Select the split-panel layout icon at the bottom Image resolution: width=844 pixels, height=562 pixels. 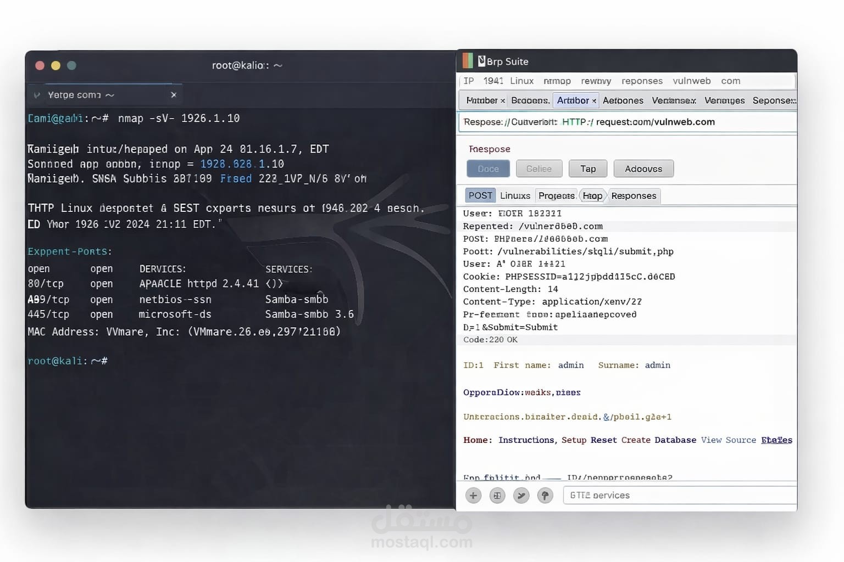click(x=497, y=495)
